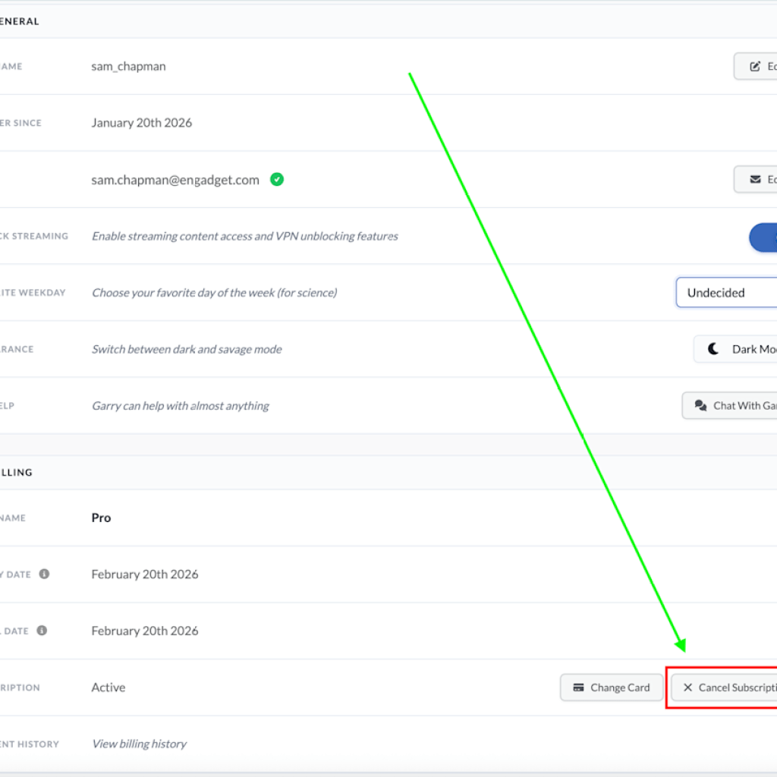Select the BILLING section header
This screenshot has height=777, width=777.
[x=17, y=472]
